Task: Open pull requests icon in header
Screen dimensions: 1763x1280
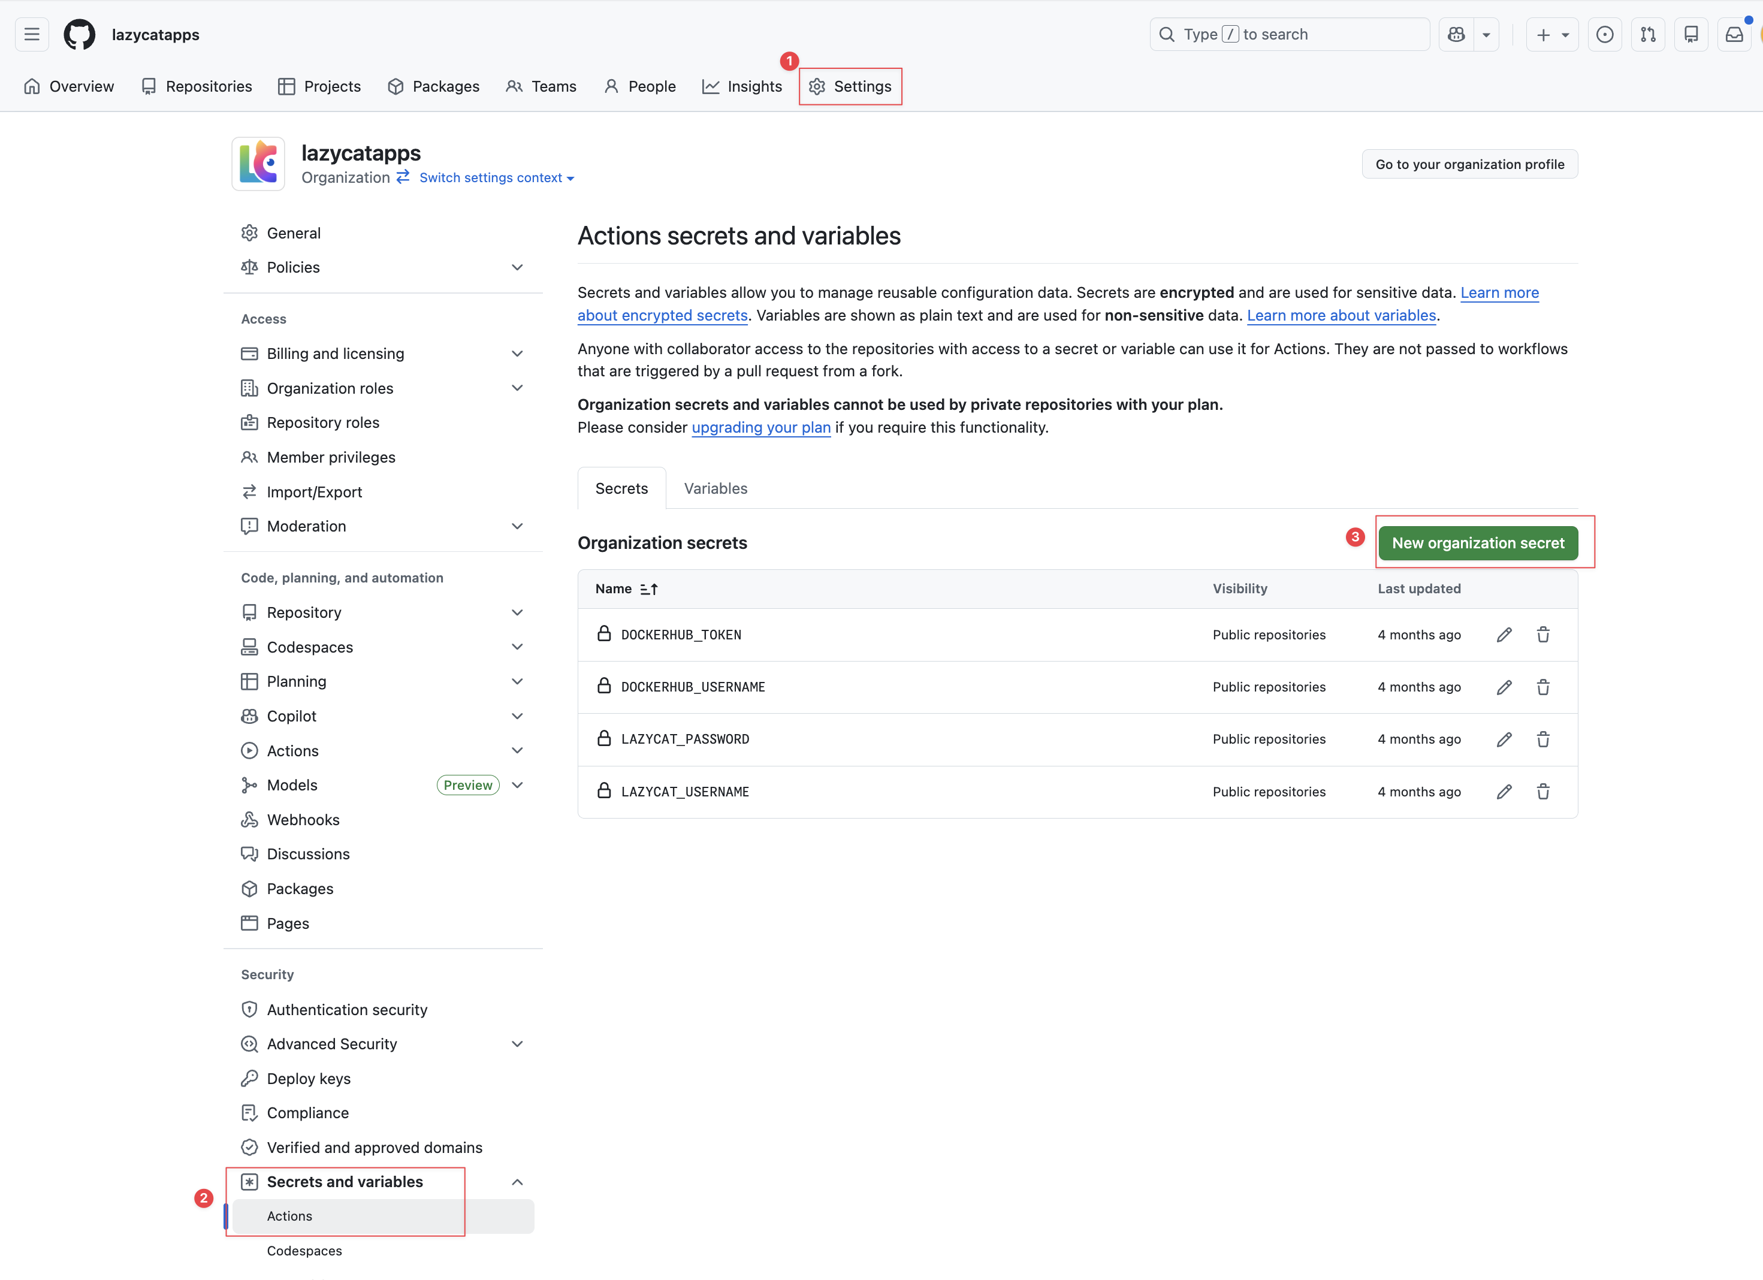Action: [x=1648, y=34]
